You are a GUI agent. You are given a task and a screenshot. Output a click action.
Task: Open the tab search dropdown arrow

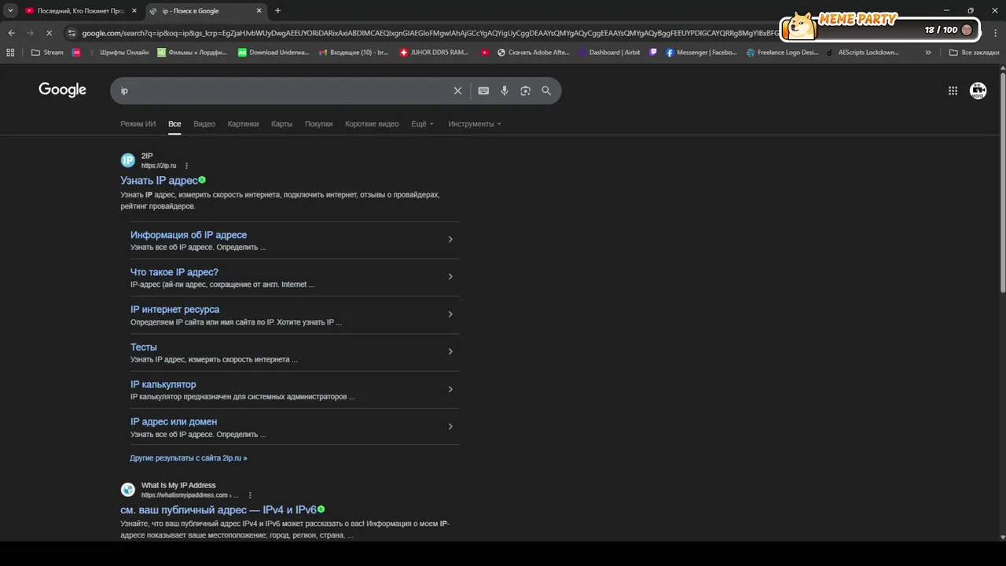coord(10,11)
